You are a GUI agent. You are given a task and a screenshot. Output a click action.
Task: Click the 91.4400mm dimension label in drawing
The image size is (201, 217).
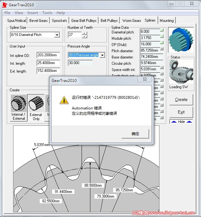click(x=63, y=192)
